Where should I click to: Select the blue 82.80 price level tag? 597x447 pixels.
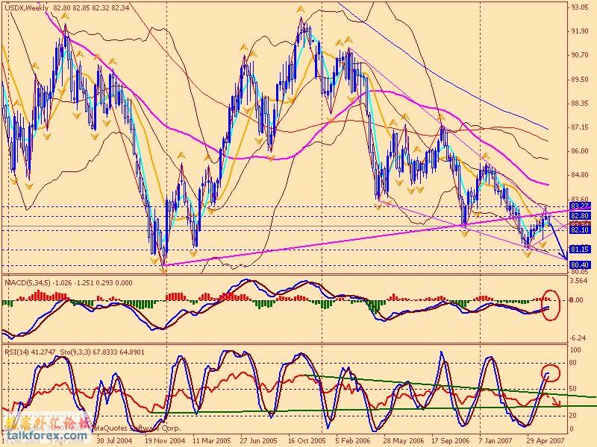(580, 215)
